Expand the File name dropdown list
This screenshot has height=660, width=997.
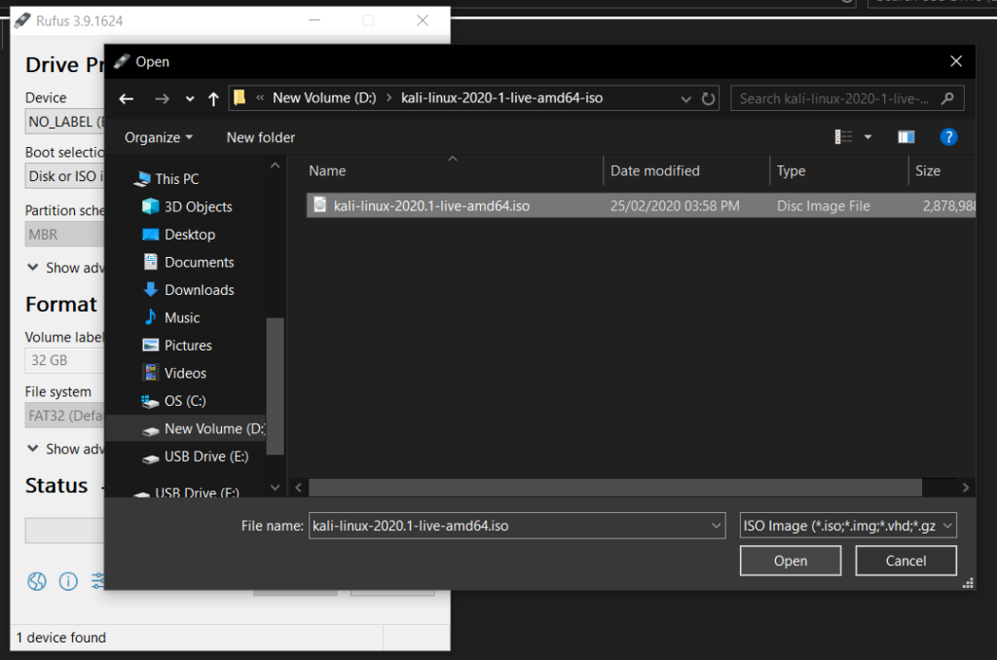(716, 526)
